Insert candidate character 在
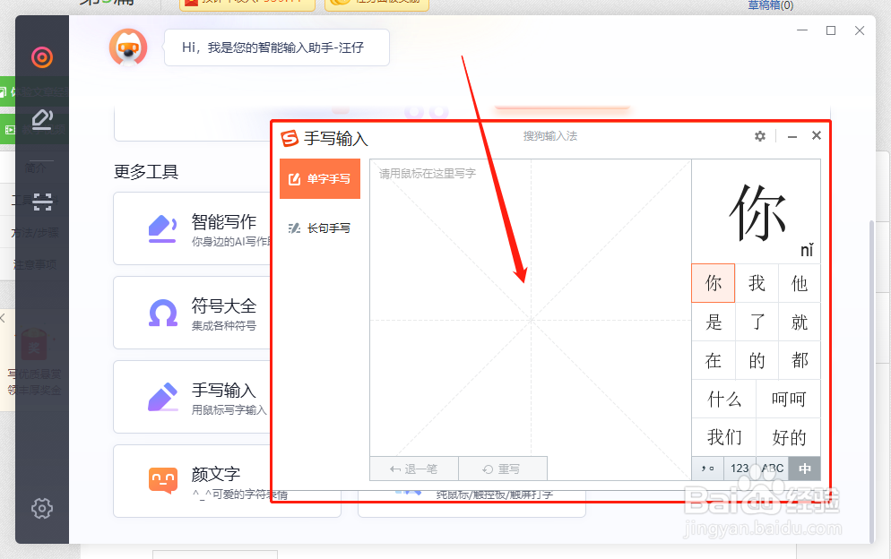This screenshot has width=891, height=559. coord(714,360)
